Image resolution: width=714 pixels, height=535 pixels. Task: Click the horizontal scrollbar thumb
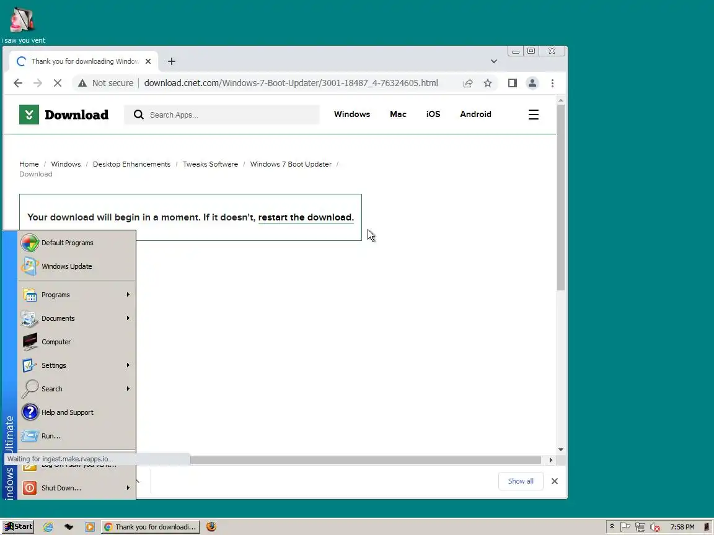[365, 460]
